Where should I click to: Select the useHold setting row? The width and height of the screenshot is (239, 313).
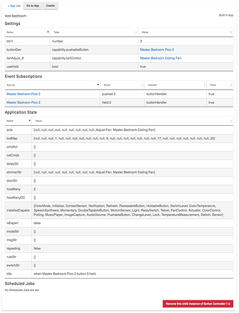(119, 66)
